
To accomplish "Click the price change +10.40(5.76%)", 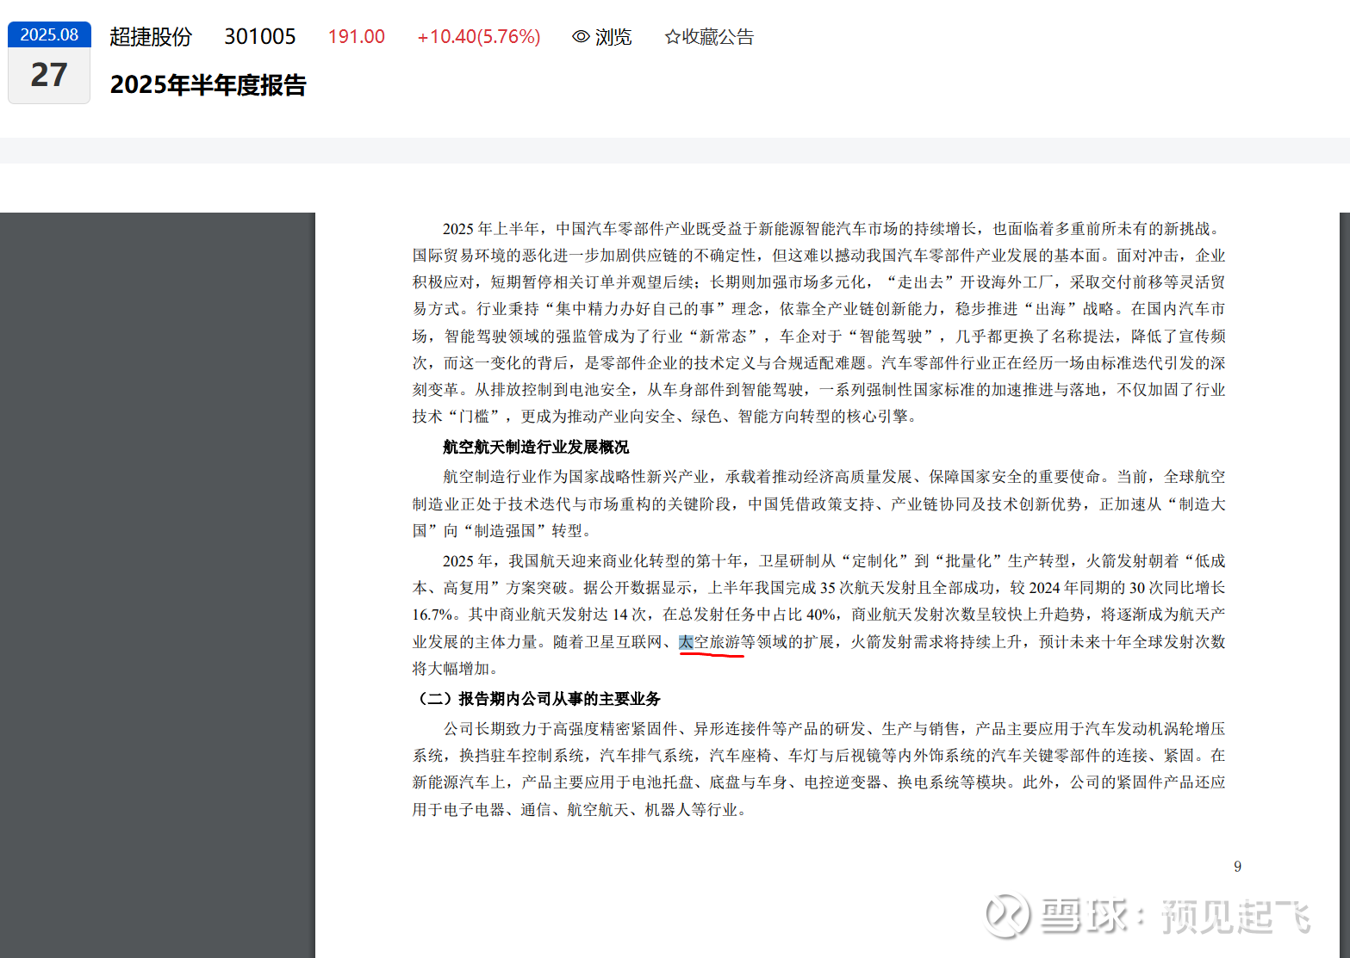I will [x=479, y=37].
